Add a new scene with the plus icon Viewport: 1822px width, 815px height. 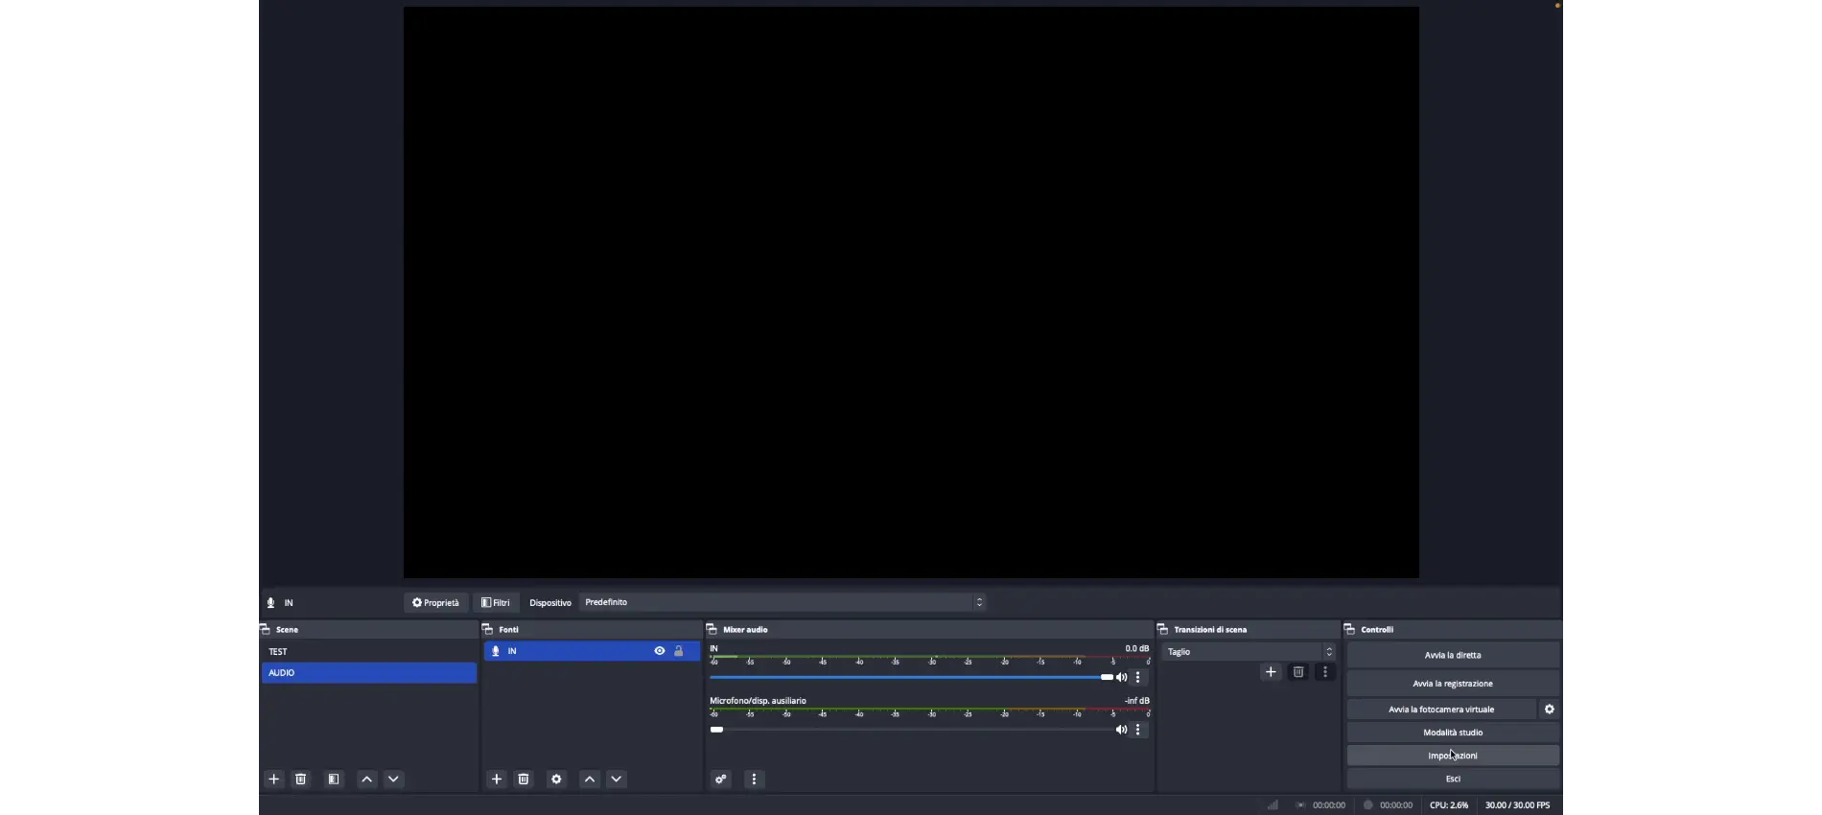click(x=274, y=780)
